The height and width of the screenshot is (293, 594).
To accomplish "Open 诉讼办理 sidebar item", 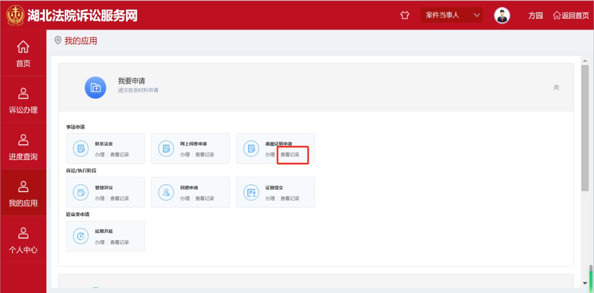I will click(x=23, y=100).
